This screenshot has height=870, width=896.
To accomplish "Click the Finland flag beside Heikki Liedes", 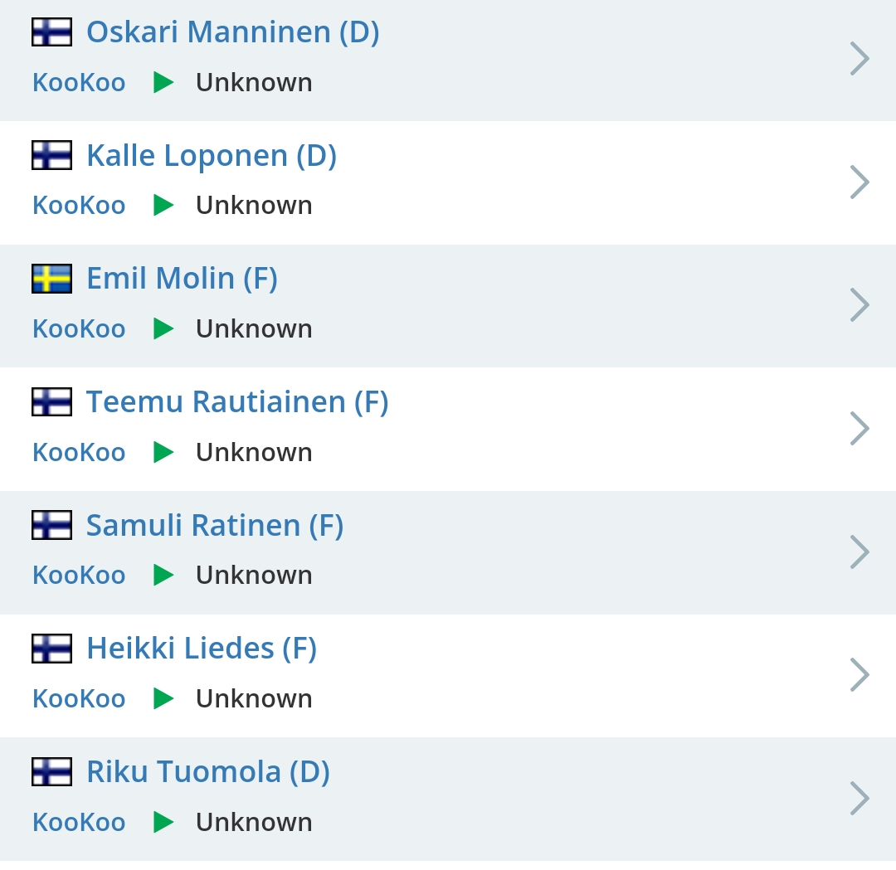I will pyautogui.click(x=51, y=649).
